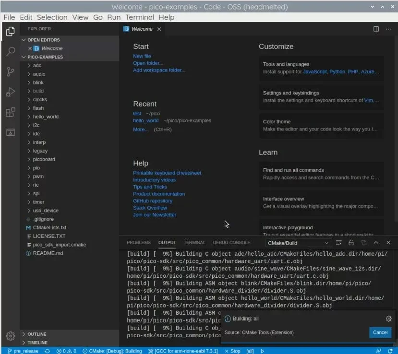398x354 pixels.
Task: Click Add workspace folder link
Action: pos(159,70)
